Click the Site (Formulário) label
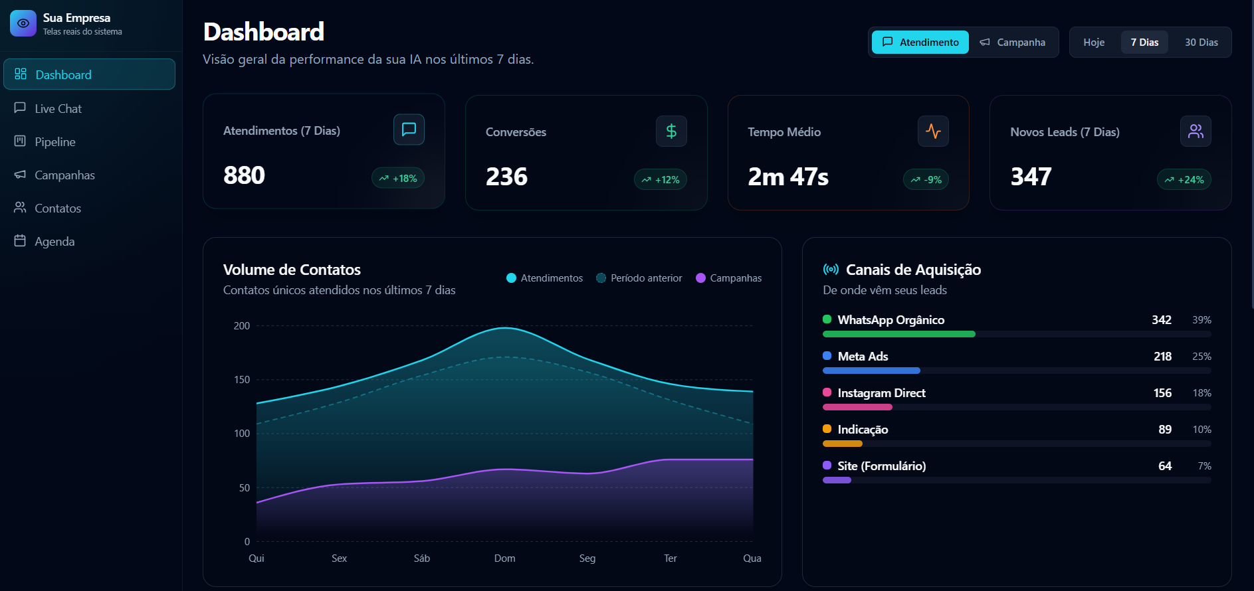 click(881, 466)
